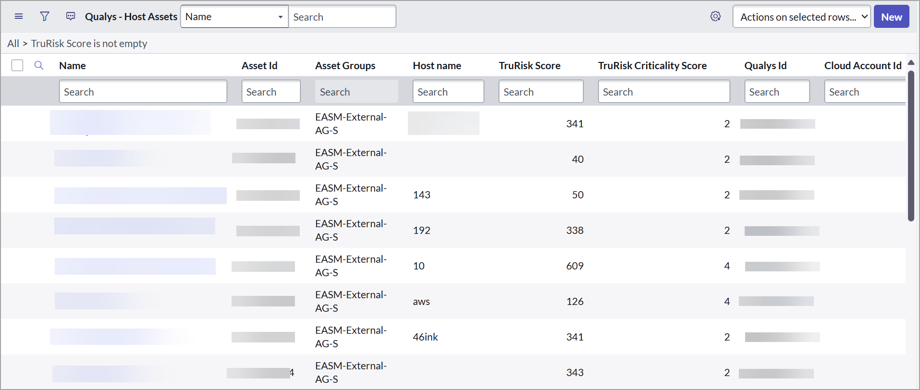Click the vertical scrollbar thumb
Screen dimensions: 920x390
[x=911, y=146]
